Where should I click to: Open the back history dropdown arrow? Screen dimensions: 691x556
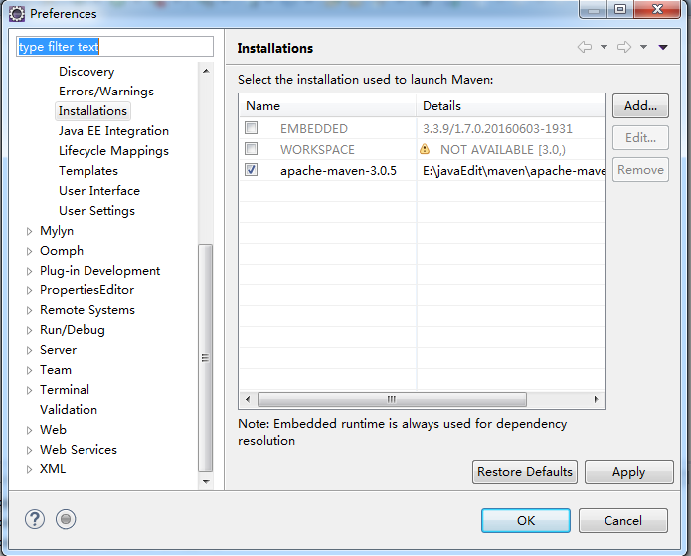[x=604, y=47]
